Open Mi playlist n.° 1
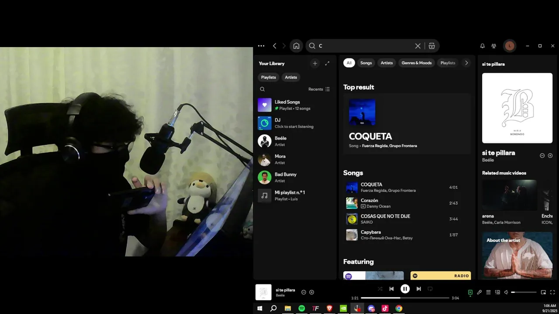Image resolution: width=559 pixels, height=314 pixels. click(295, 195)
